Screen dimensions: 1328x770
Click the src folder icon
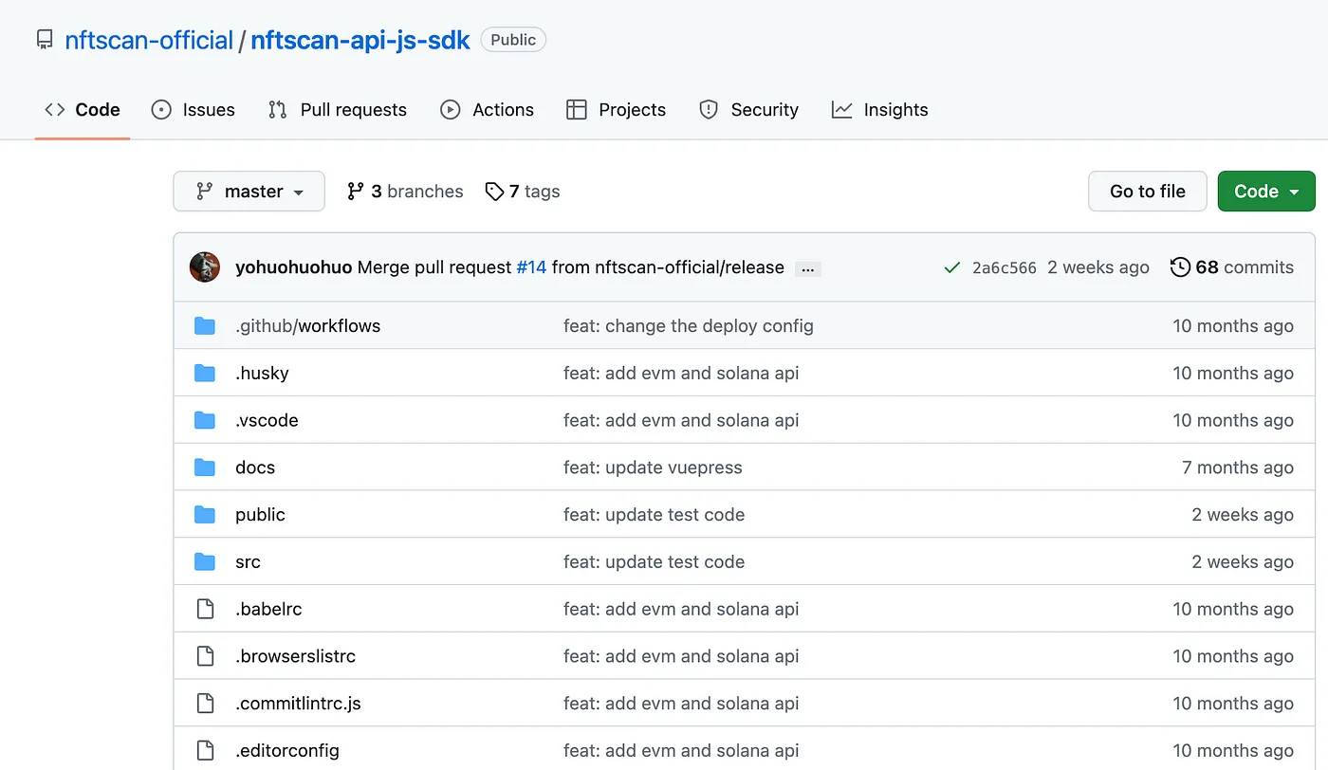(x=205, y=562)
